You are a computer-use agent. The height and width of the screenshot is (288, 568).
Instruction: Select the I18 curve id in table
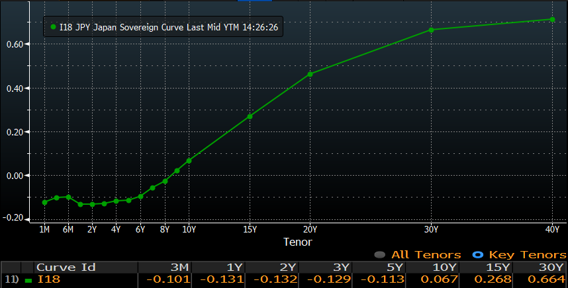[48, 279]
